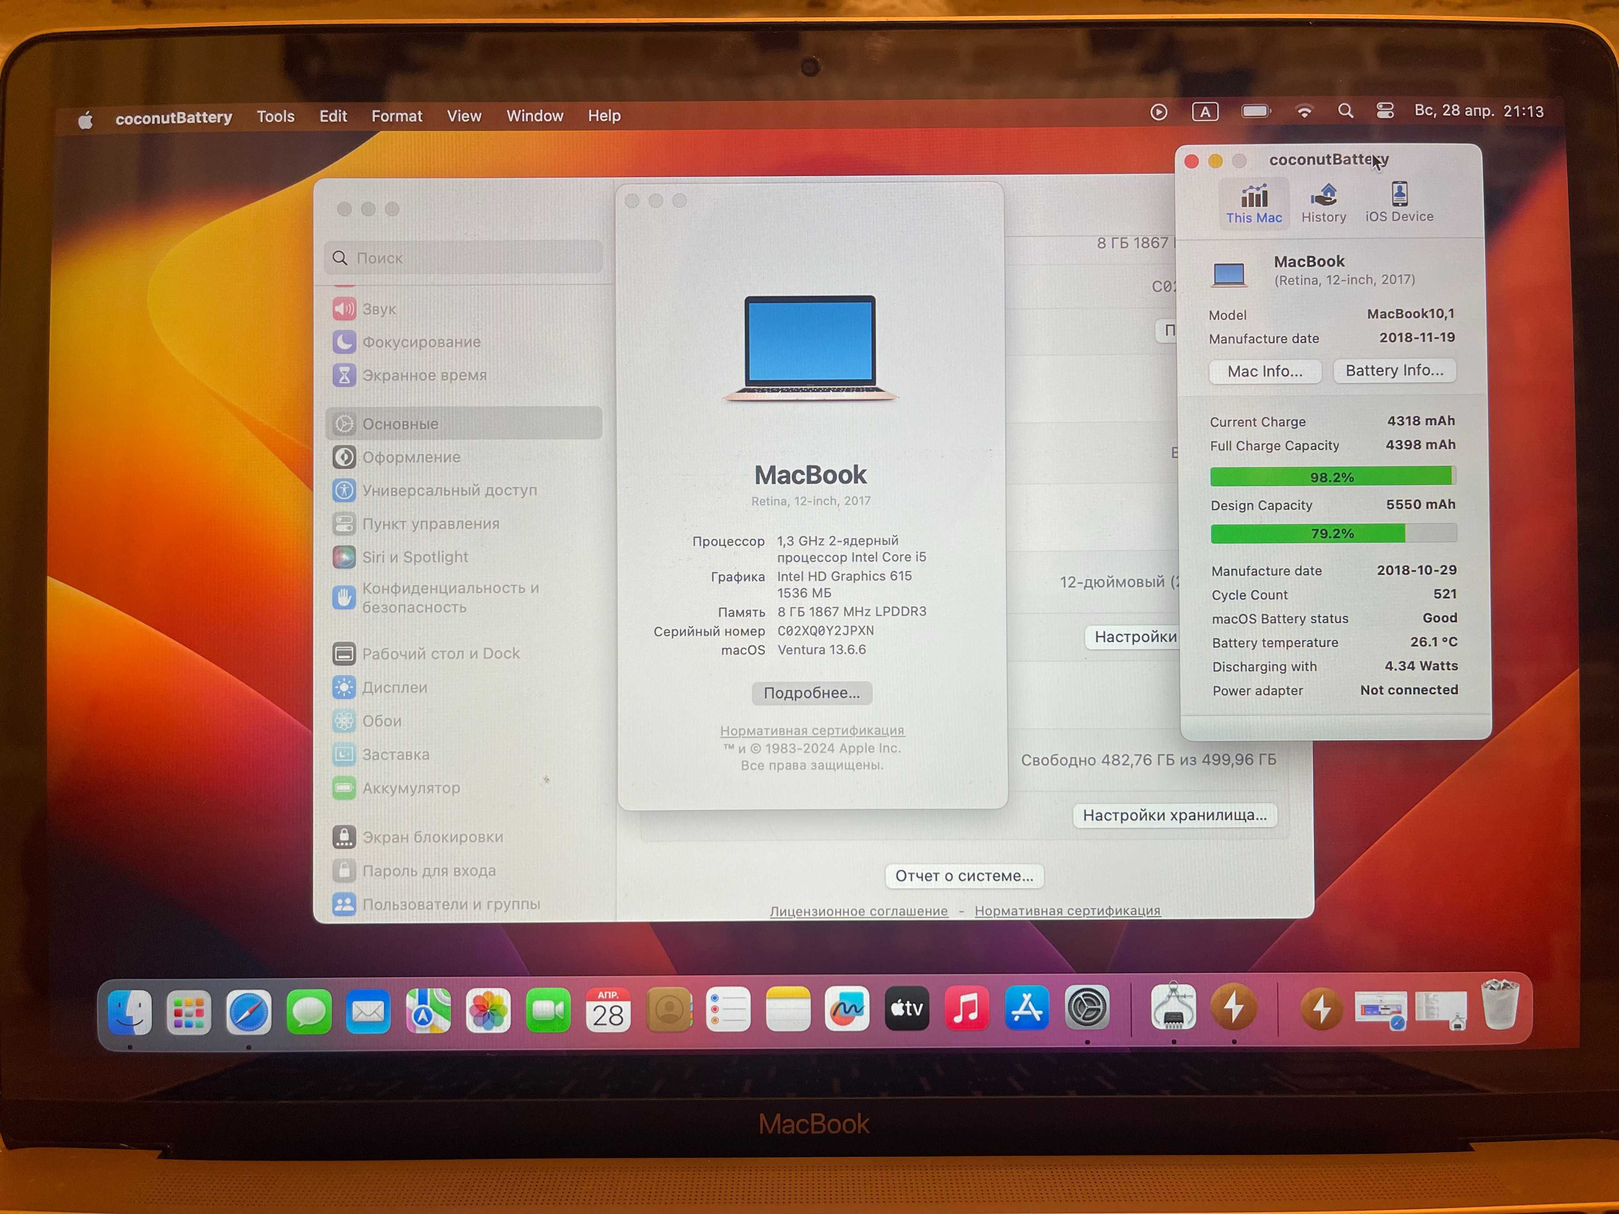Switch to the History tab in coconutBattery
This screenshot has height=1214, width=1619.
(1323, 204)
